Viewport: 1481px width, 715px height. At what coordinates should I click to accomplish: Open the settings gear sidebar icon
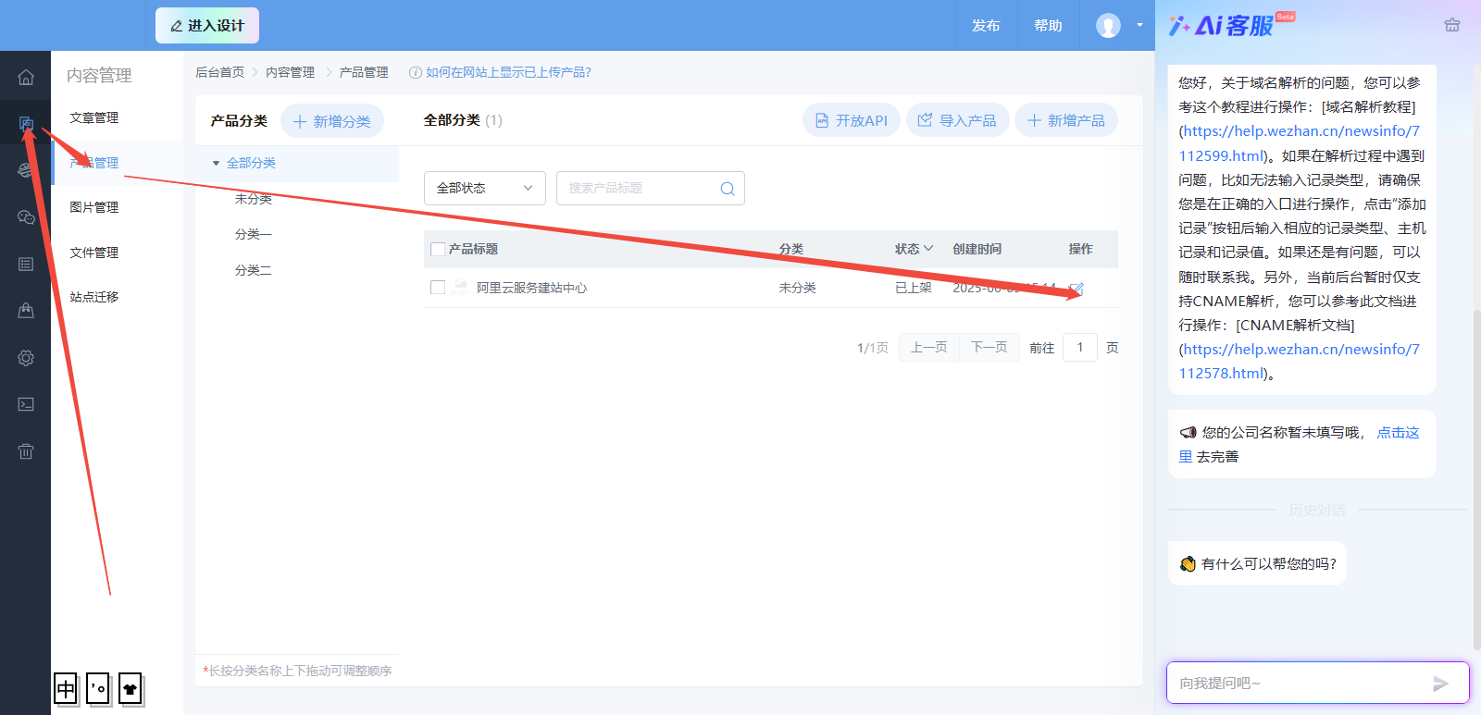coord(26,358)
